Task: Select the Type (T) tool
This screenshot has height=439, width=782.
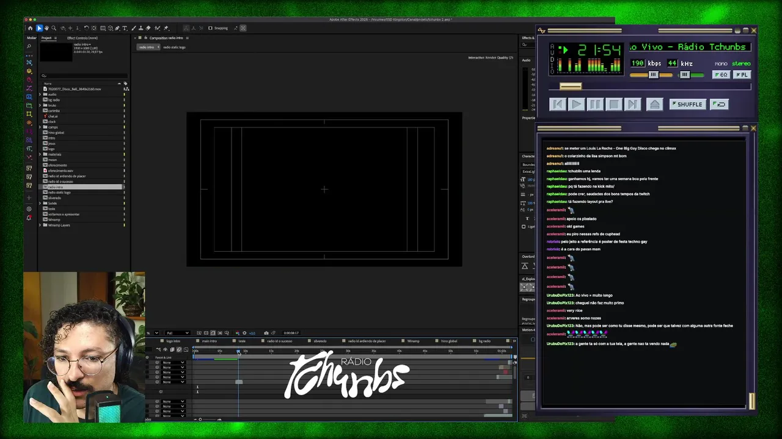Action: [x=125, y=28]
